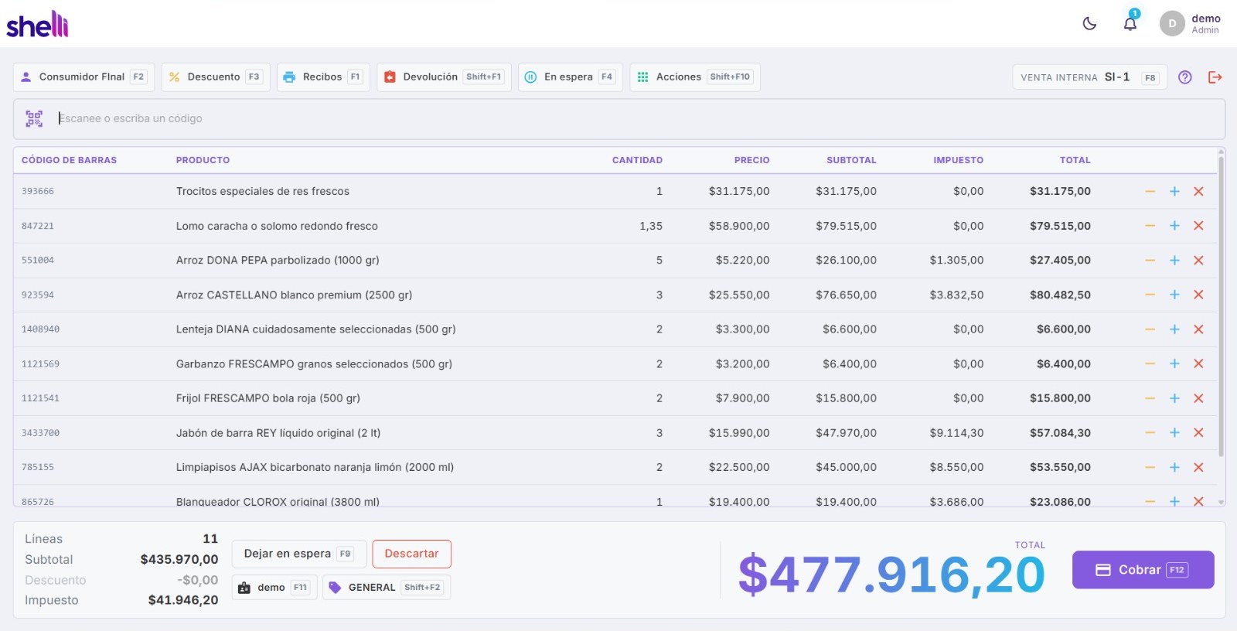Decrease quantity of Garbanzo FRESCAMPO
The width and height of the screenshot is (1237, 631).
[x=1150, y=363]
